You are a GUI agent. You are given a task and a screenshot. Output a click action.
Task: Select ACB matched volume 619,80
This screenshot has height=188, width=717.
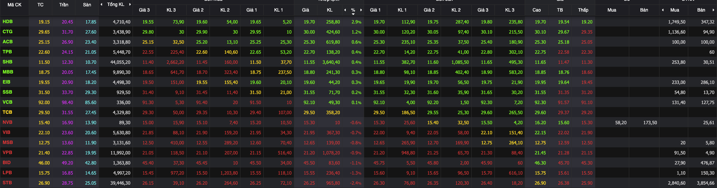point(333,42)
